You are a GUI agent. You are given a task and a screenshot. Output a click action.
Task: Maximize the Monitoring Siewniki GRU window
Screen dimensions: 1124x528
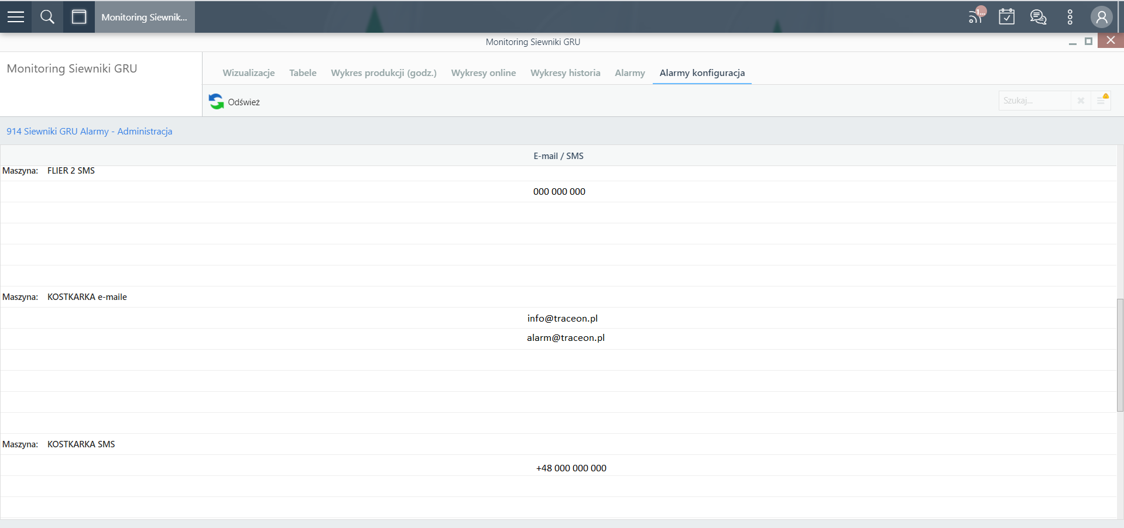(x=1088, y=42)
